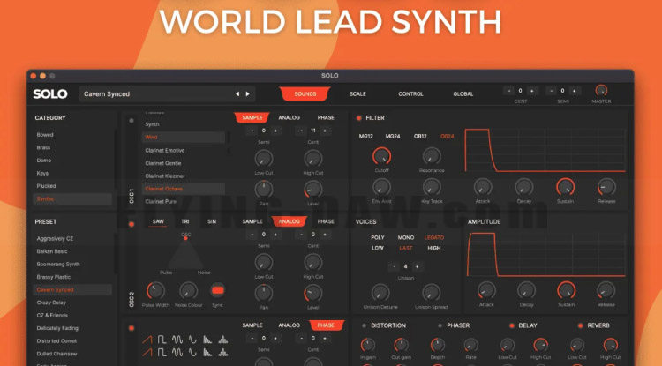Select the lower-row square waveform in OSC 3
This screenshot has height=366, width=662.
click(x=162, y=352)
